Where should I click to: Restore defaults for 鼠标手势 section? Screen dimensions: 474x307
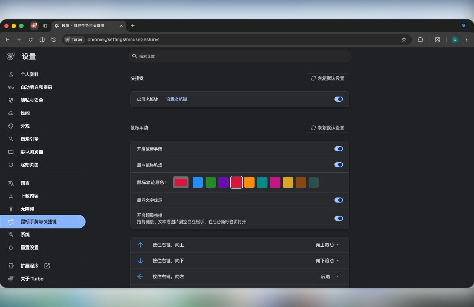327,128
